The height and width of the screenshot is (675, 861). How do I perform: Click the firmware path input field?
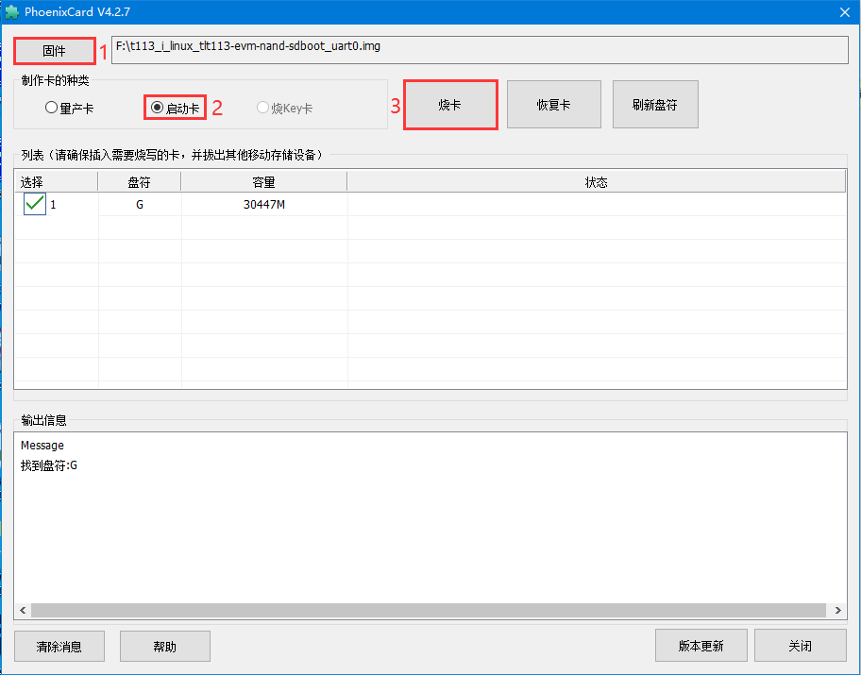480,50
